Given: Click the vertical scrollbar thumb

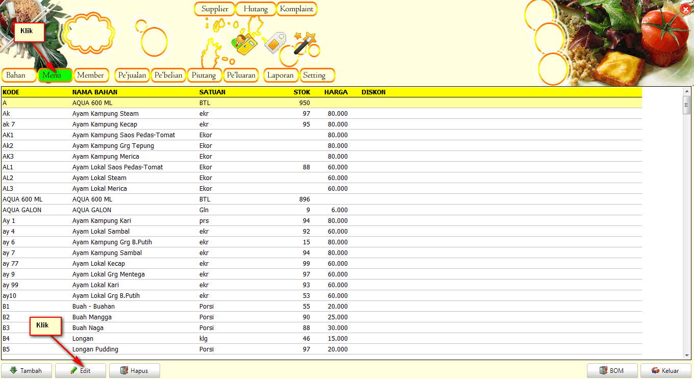Looking at the screenshot, I should [x=687, y=105].
